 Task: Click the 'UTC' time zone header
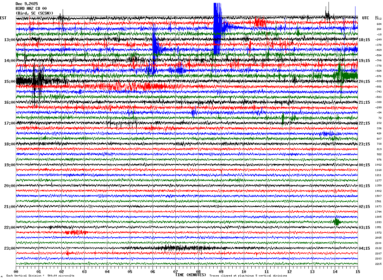coord(366,18)
